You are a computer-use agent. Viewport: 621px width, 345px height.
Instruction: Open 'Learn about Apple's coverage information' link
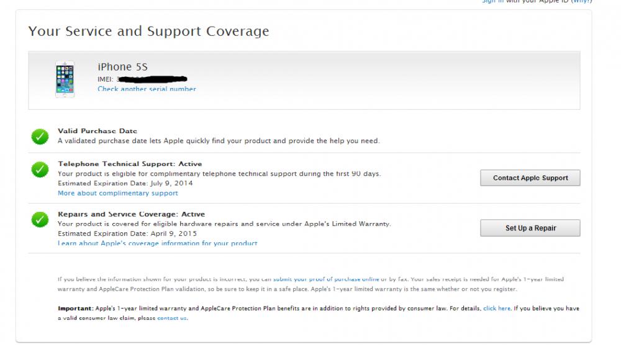(x=157, y=243)
